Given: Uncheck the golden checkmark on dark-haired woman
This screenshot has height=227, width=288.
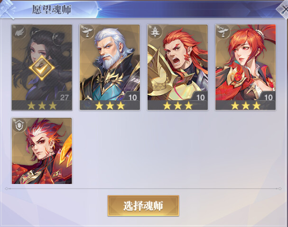Looking at the screenshot, I should pyautogui.click(x=42, y=68).
